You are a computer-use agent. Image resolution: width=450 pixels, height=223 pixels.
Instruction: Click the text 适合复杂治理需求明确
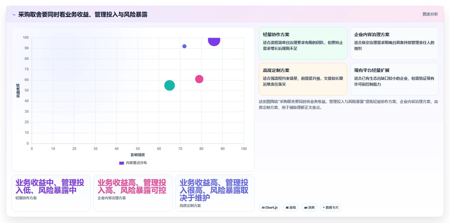(x=394, y=45)
